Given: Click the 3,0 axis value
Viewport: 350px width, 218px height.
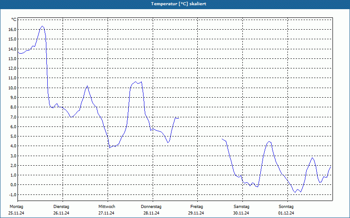Looking at the screenshot, I should 13,156.
